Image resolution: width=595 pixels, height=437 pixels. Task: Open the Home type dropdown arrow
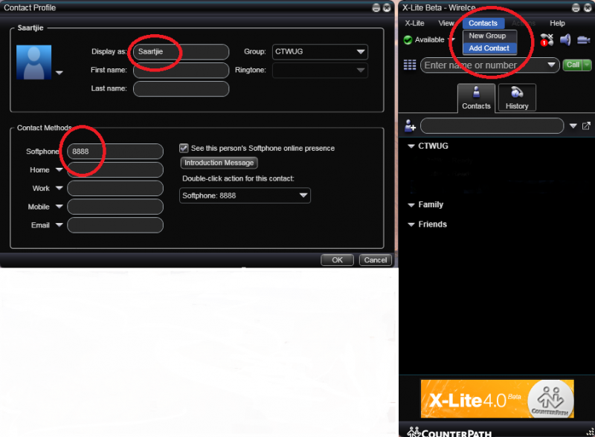[59, 169]
